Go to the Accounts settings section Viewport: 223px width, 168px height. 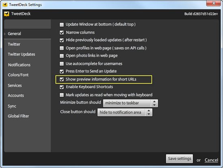[x=16, y=95]
